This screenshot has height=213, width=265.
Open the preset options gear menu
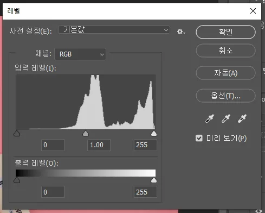(181, 32)
